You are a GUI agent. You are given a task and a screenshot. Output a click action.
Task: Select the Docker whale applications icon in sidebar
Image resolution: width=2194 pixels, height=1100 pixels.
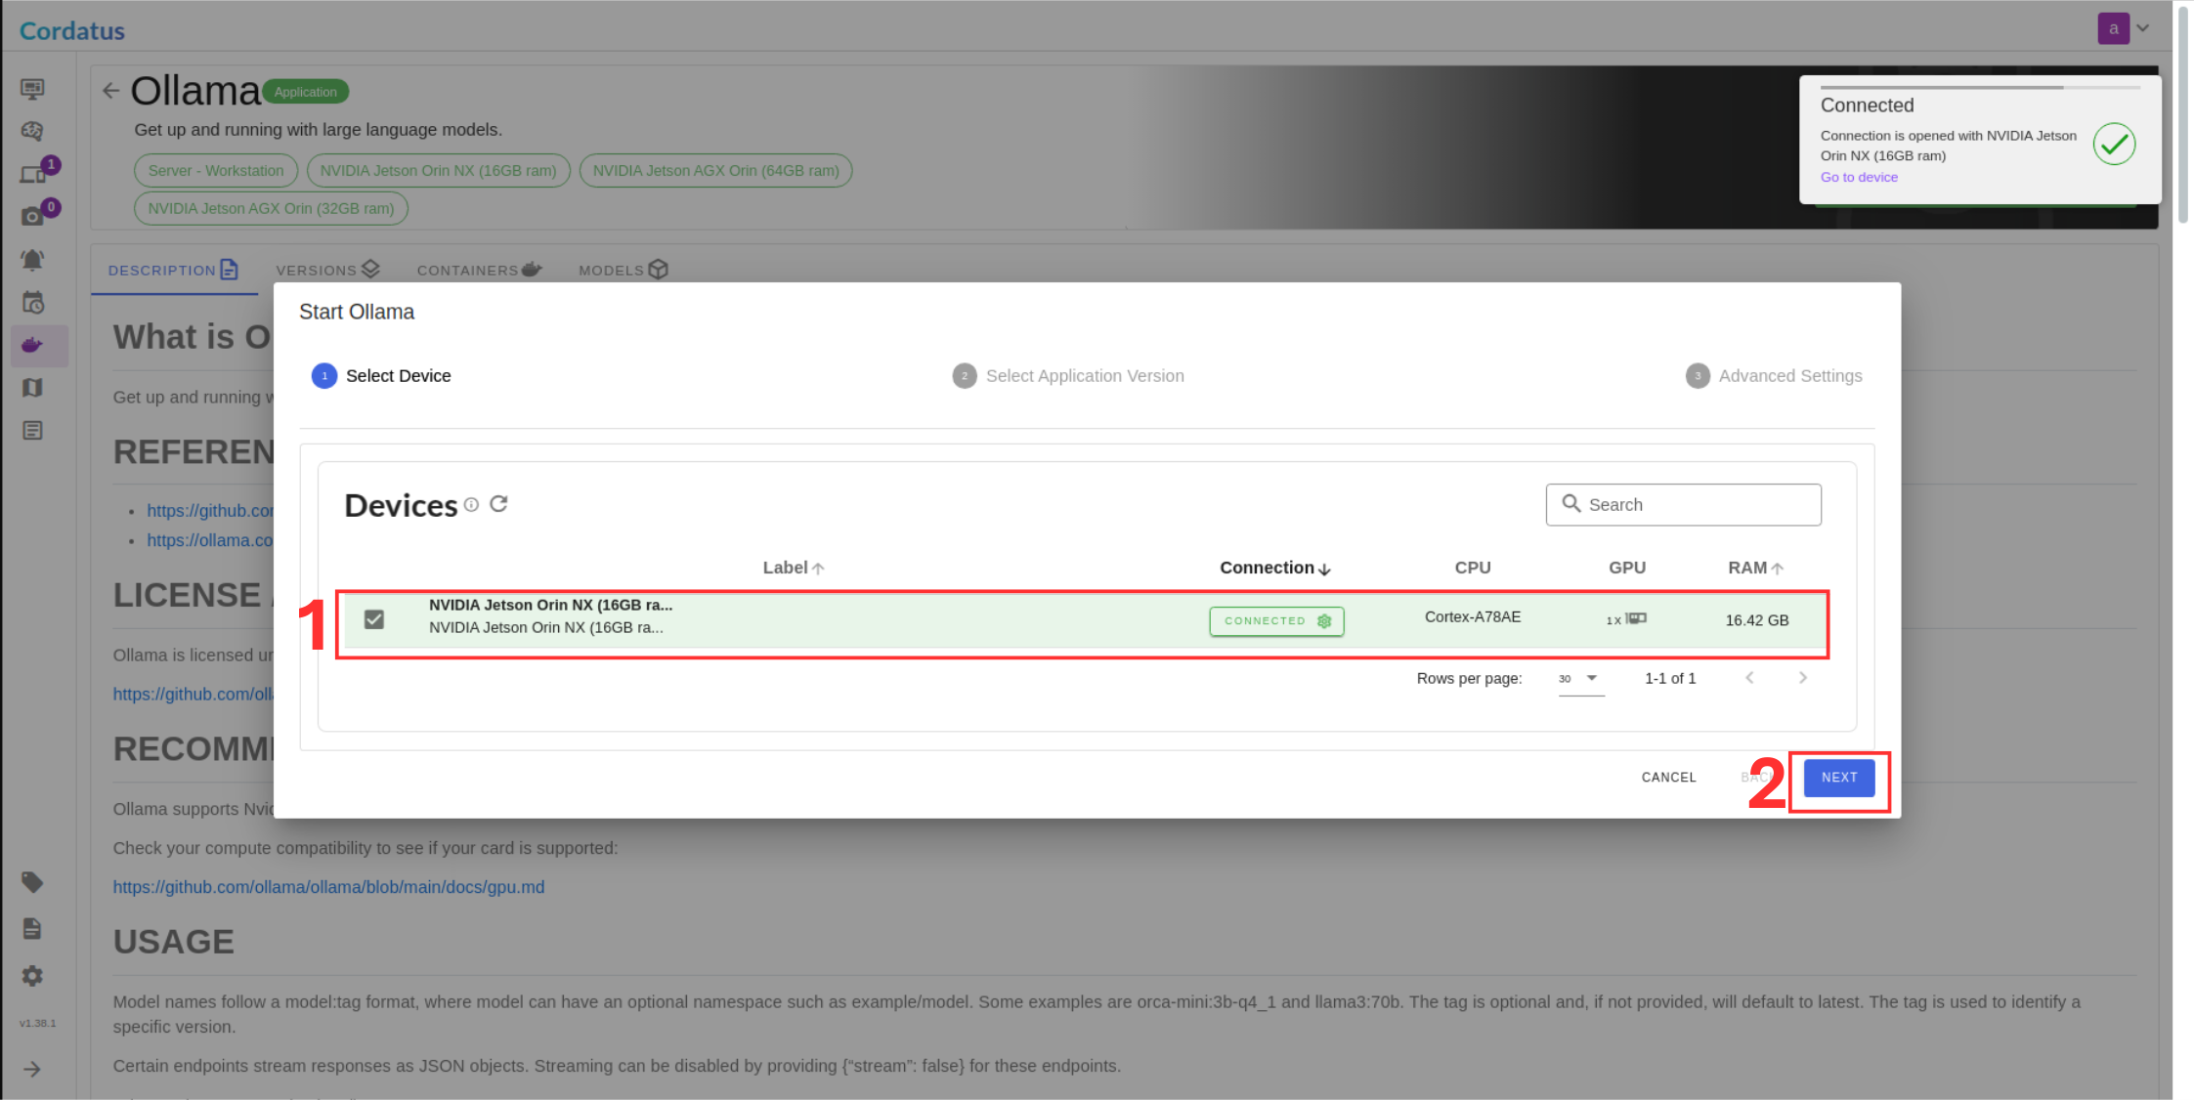click(x=32, y=345)
